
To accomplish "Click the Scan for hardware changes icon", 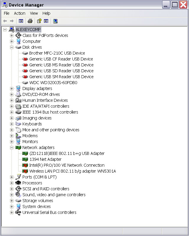I will tap(55, 21).
